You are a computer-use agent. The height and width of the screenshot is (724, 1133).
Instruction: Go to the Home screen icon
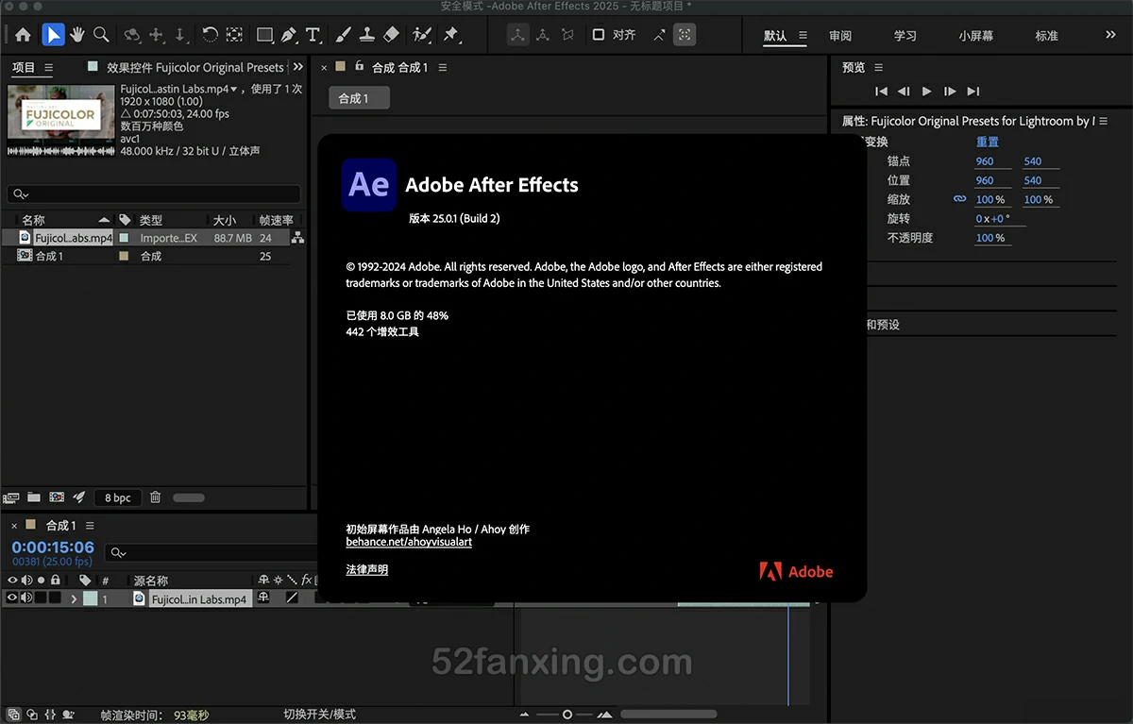click(x=23, y=35)
